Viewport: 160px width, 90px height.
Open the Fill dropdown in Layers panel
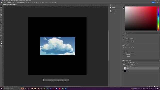[x=134, y=66]
